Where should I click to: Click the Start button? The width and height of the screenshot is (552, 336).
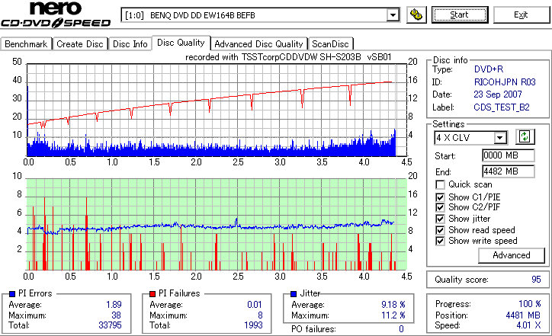[460, 14]
